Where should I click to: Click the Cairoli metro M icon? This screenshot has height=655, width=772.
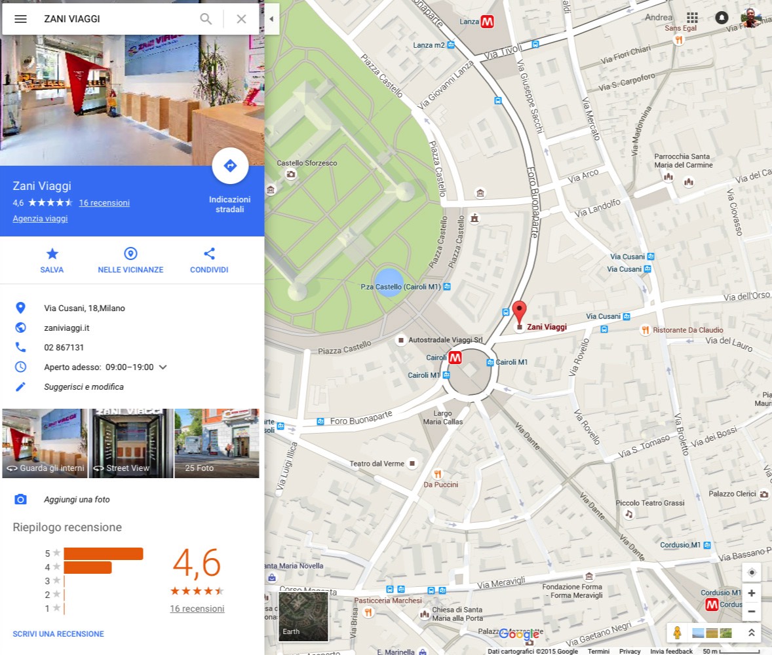(x=455, y=358)
